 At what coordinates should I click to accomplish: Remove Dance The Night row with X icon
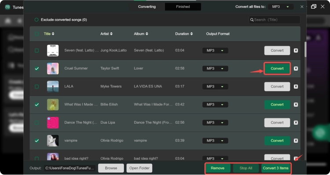(x=296, y=123)
